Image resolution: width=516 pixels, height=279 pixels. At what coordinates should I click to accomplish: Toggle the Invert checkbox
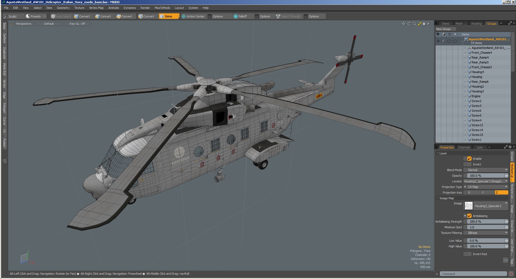(x=469, y=164)
